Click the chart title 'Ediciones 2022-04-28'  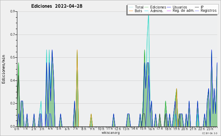pos(57,6)
